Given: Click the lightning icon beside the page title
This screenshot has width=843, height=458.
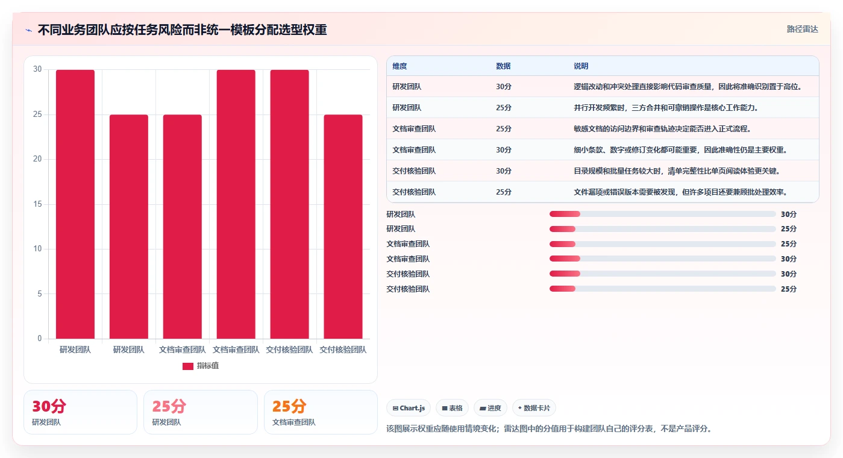Looking at the screenshot, I should [28, 30].
